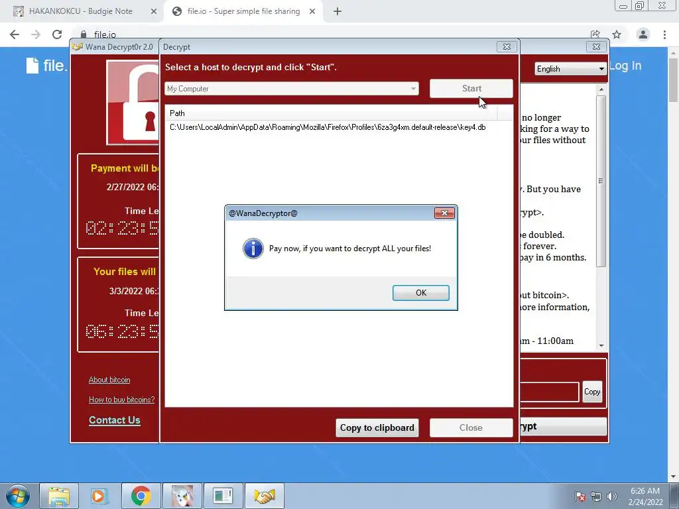Click the network tray icon
This screenshot has height=509, width=679.
point(596,496)
